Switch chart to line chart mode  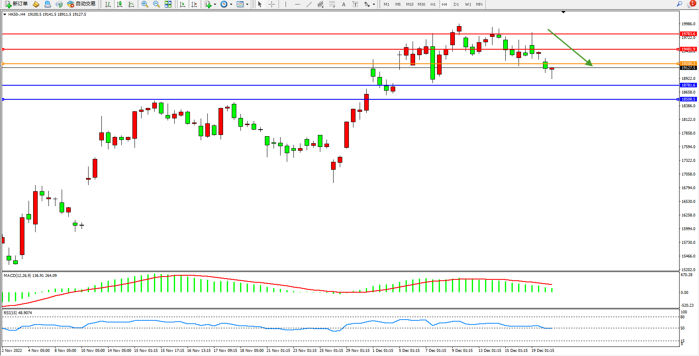point(131,4)
